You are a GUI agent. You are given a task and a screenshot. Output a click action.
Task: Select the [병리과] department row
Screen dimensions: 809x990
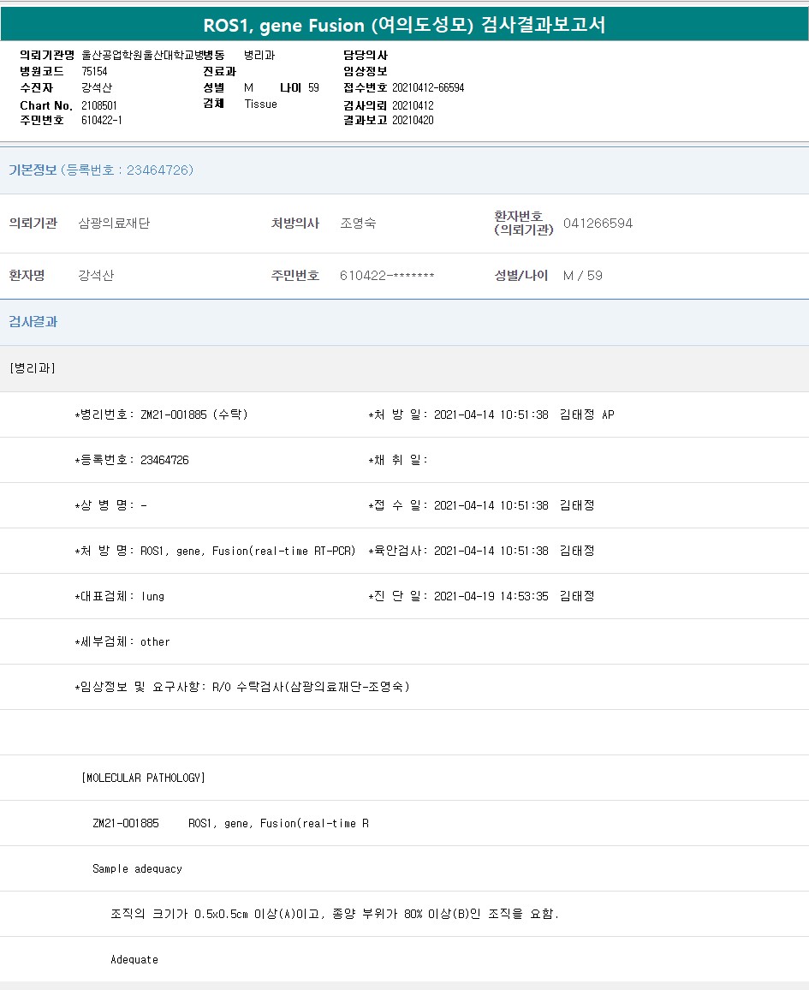click(x=33, y=368)
